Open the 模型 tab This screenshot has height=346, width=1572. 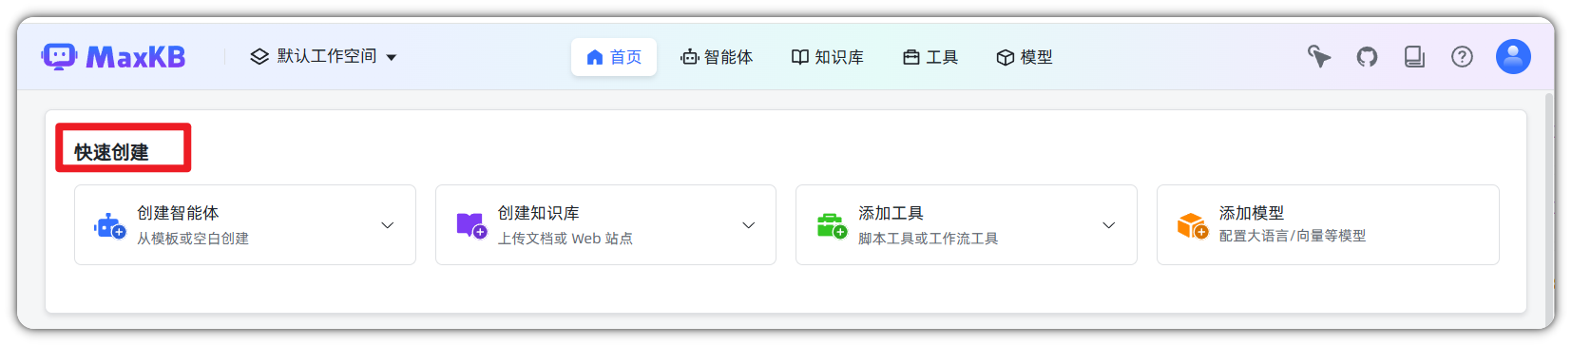pyautogui.click(x=1025, y=57)
